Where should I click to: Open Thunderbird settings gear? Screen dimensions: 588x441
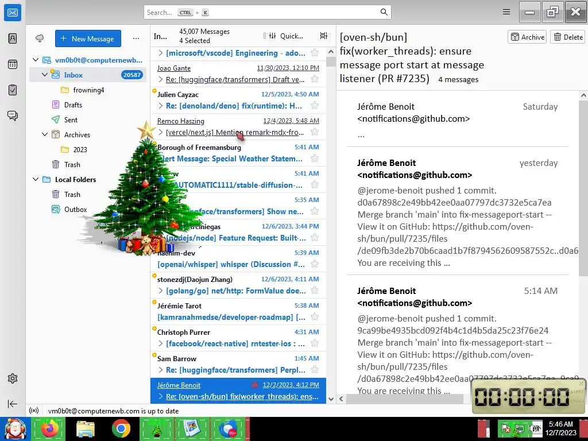point(13,378)
